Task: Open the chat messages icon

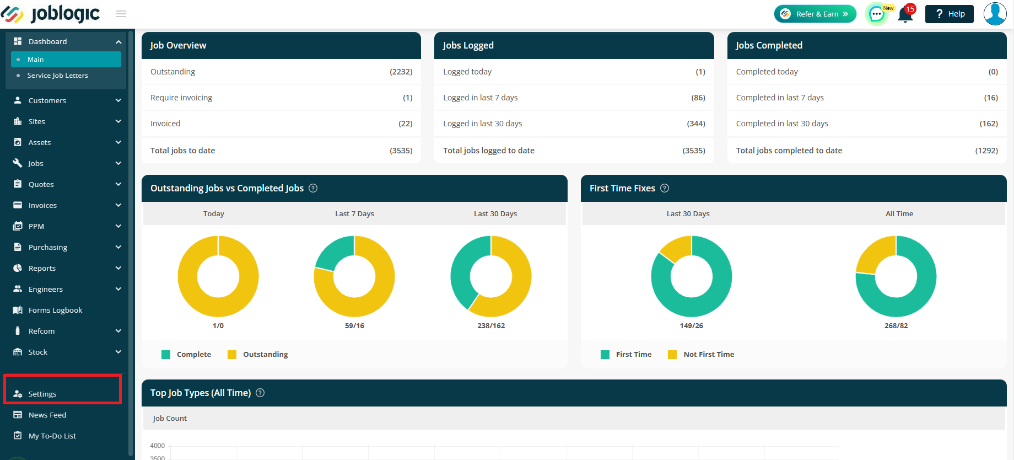Action: [877, 14]
